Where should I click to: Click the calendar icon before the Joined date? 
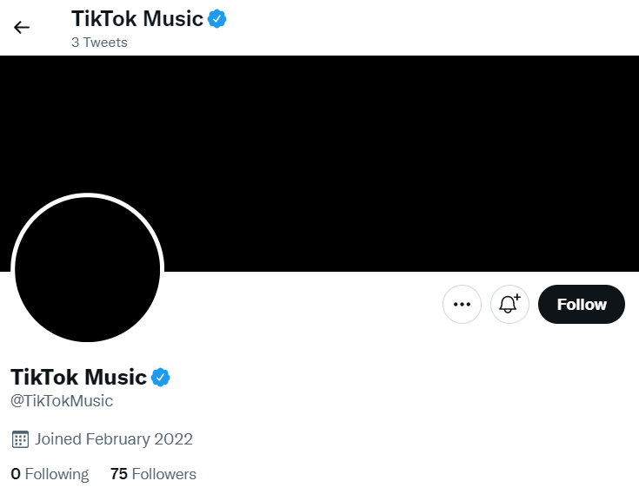pos(20,439)
